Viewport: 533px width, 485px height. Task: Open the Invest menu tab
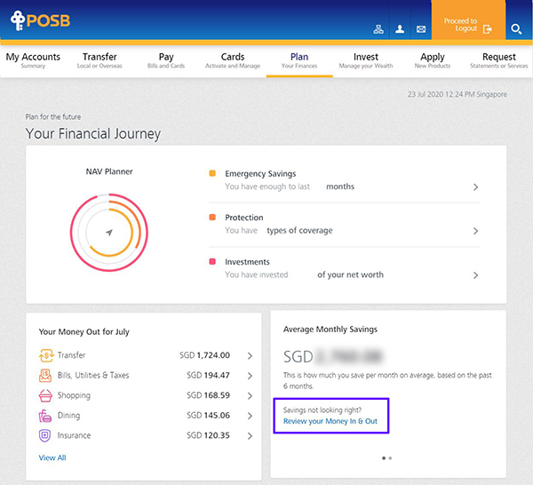(366, 60)
